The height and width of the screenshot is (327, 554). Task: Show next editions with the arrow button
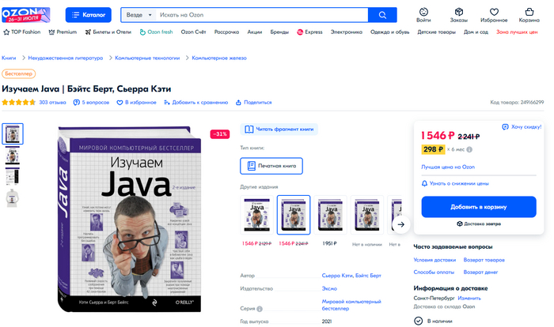401,224
